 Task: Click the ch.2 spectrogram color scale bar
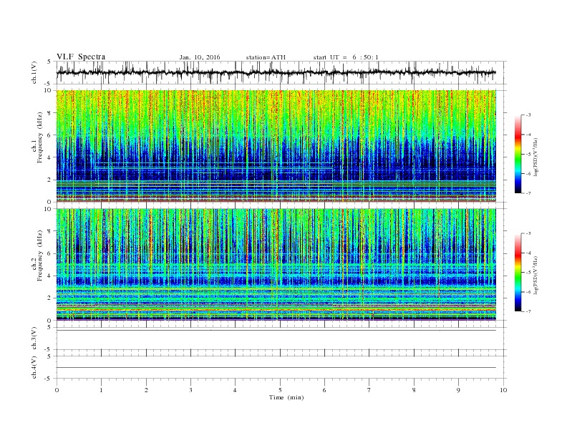pyautogui.click(x=518, y=272)
